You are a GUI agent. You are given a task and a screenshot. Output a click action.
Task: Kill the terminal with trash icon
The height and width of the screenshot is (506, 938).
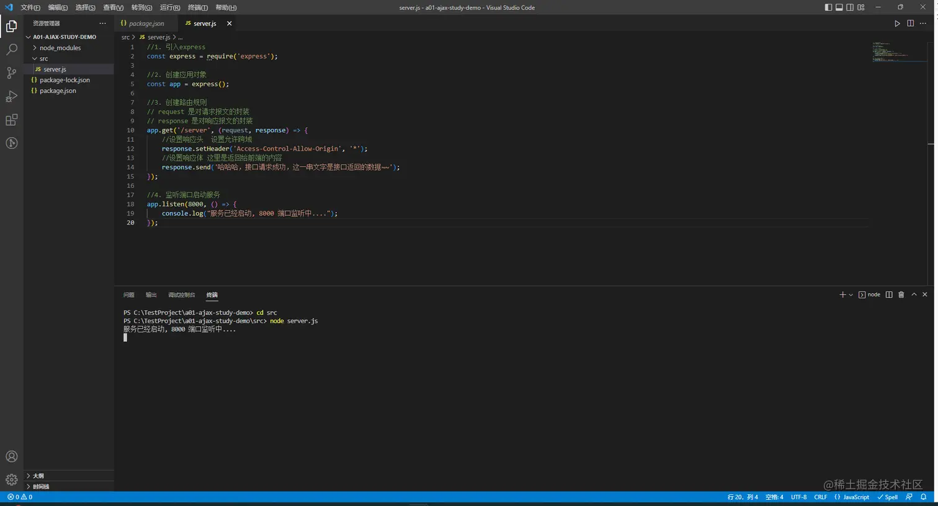click(x=901, y=295)
